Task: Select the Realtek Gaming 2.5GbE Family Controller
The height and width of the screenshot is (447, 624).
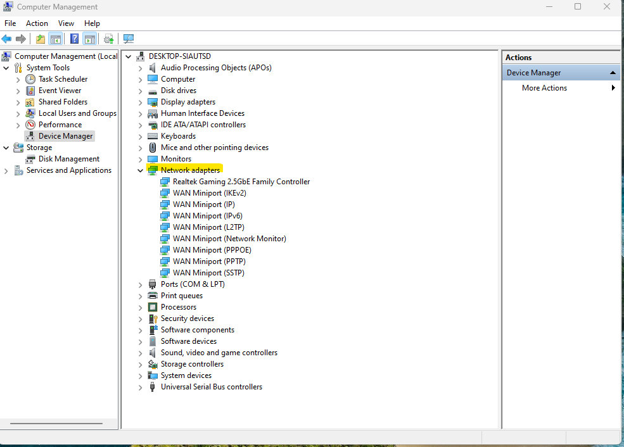Action: click(241, 182)
